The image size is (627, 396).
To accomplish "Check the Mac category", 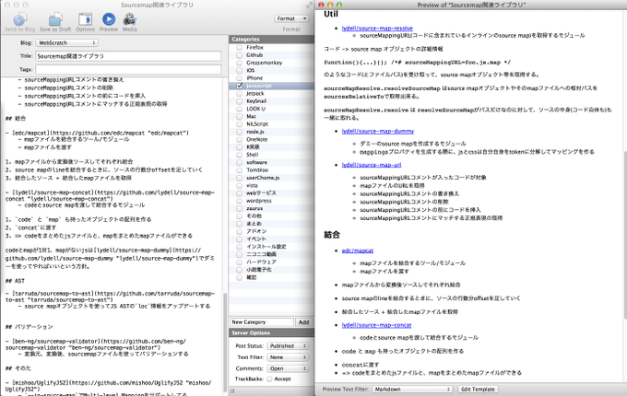I will pyautogui.click(x=239, y=117).
